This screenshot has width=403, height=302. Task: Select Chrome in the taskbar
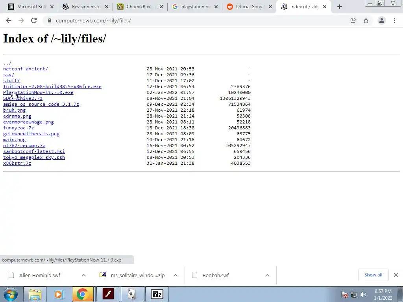83,294
